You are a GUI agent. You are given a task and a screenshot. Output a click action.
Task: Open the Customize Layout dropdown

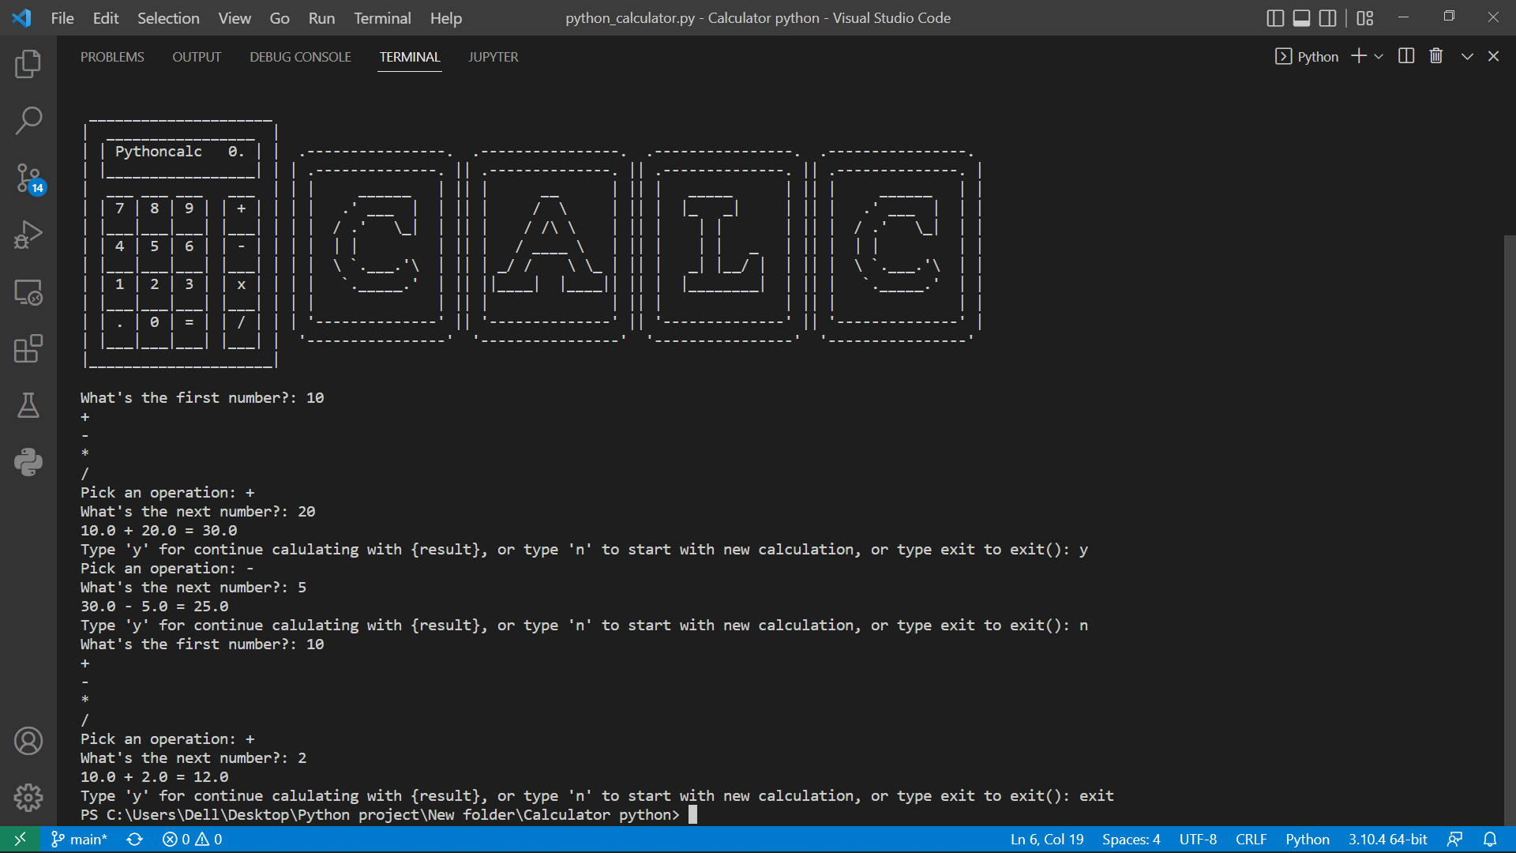point(1365,17)
